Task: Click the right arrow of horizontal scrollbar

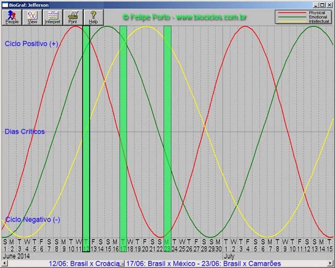Action: [331, 263]
